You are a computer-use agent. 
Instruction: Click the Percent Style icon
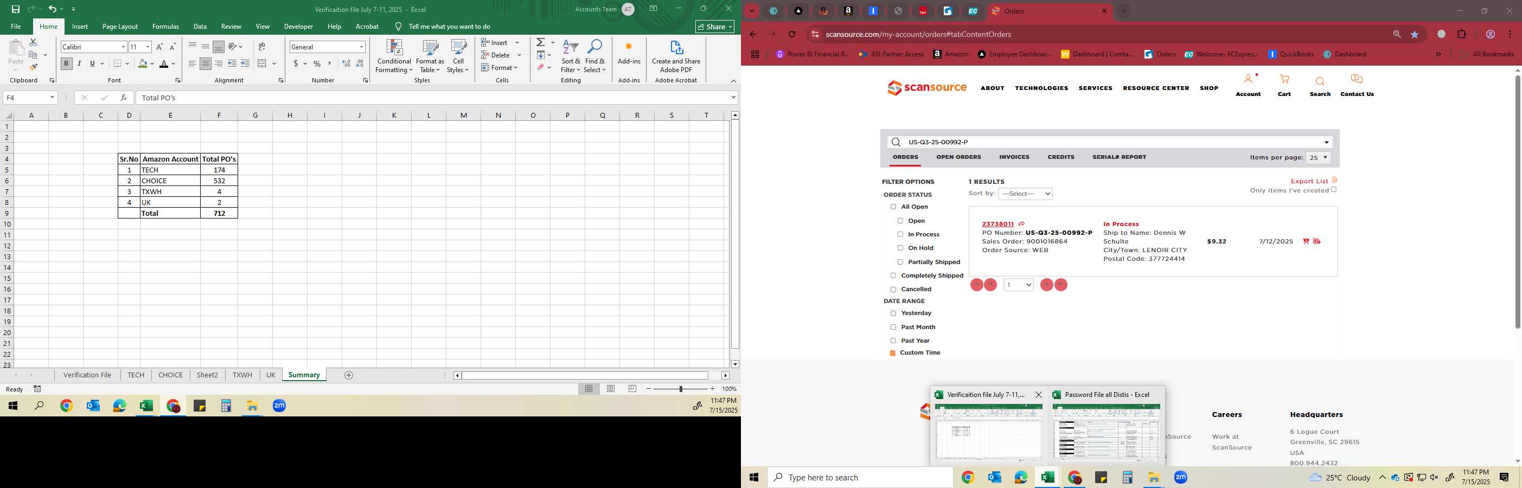(x=317, y=63)
